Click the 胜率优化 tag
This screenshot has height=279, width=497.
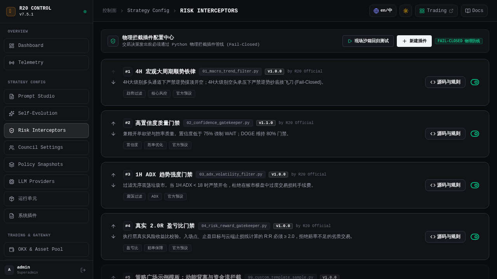[155, 145]
